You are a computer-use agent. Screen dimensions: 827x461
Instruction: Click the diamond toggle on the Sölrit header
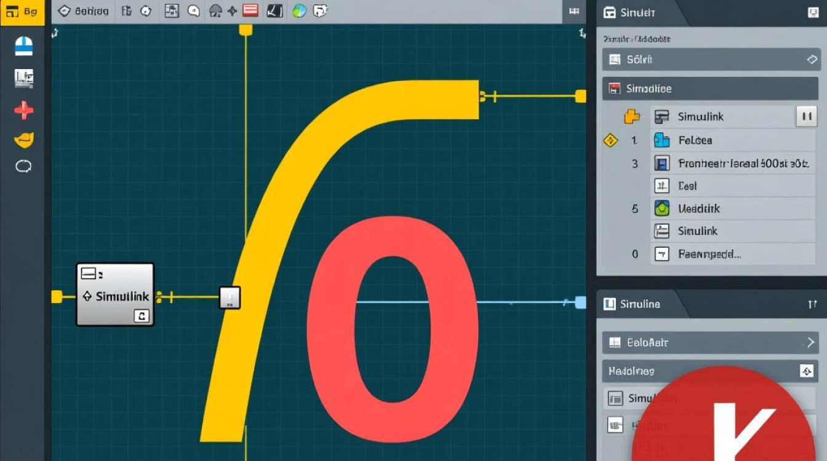pyautogui.click(x=812, y=60)
